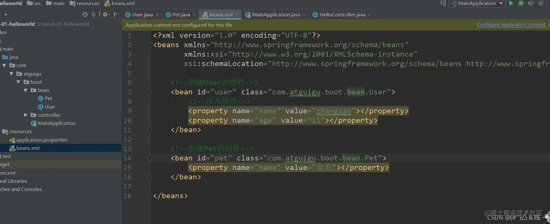
Task: Open the project view type dropdown arrow
Action: pyautogui.click(x=6, y=15)
